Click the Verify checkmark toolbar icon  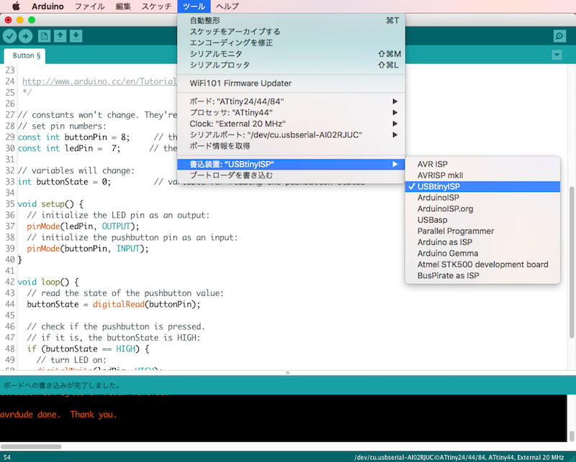point(10,36)
